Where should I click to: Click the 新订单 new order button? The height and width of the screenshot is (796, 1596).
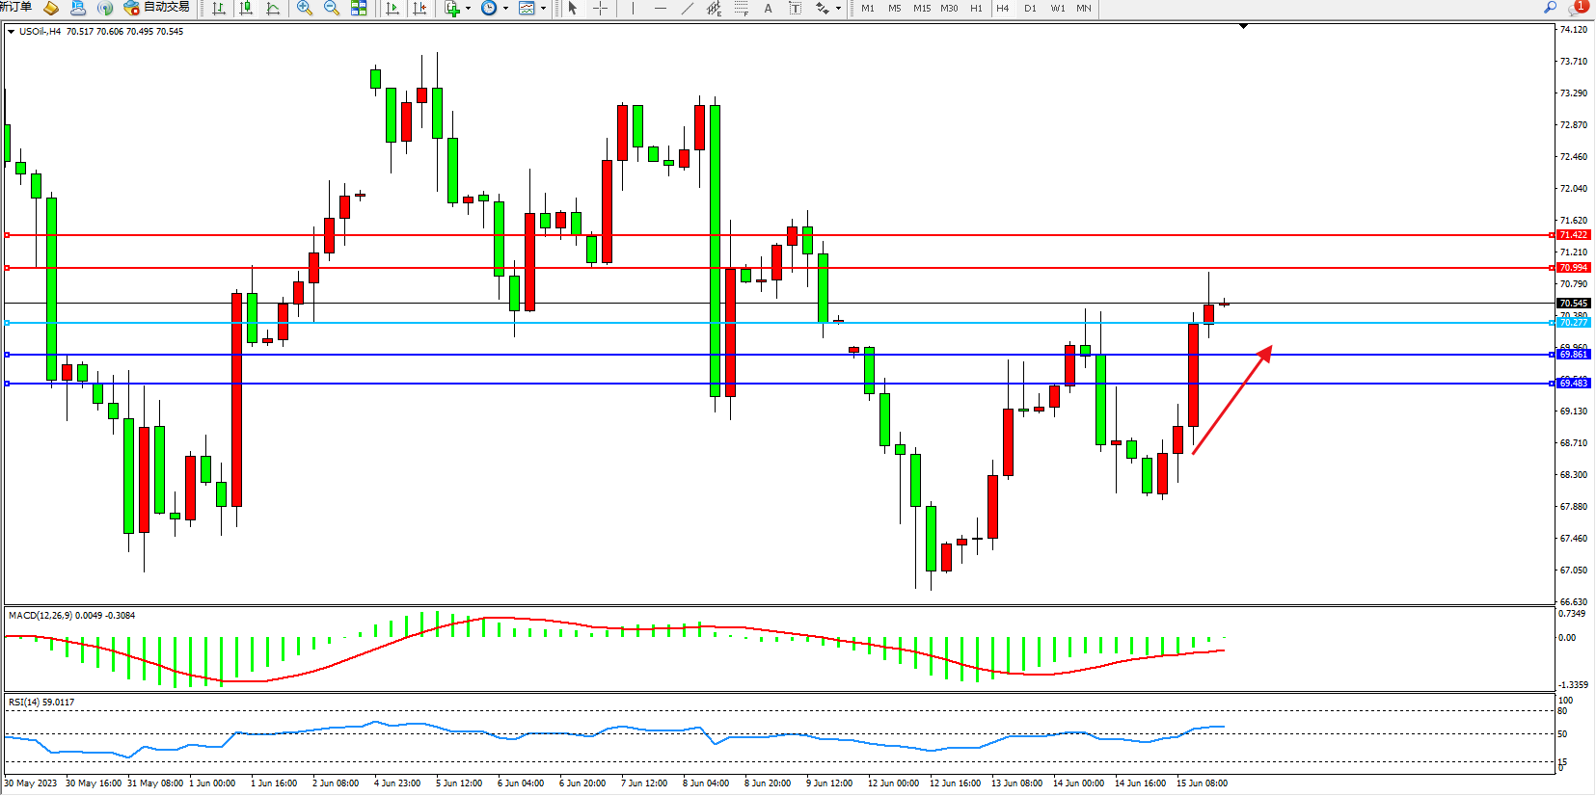coord(15,8)
